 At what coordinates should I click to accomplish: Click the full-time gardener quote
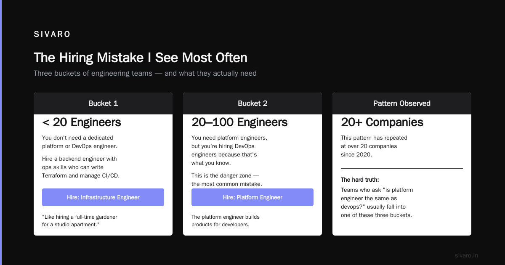80,221
